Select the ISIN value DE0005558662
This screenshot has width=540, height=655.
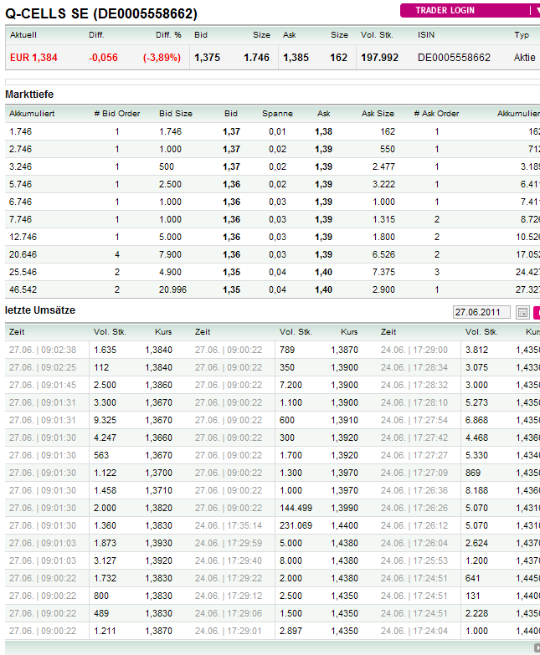[454, 58]
